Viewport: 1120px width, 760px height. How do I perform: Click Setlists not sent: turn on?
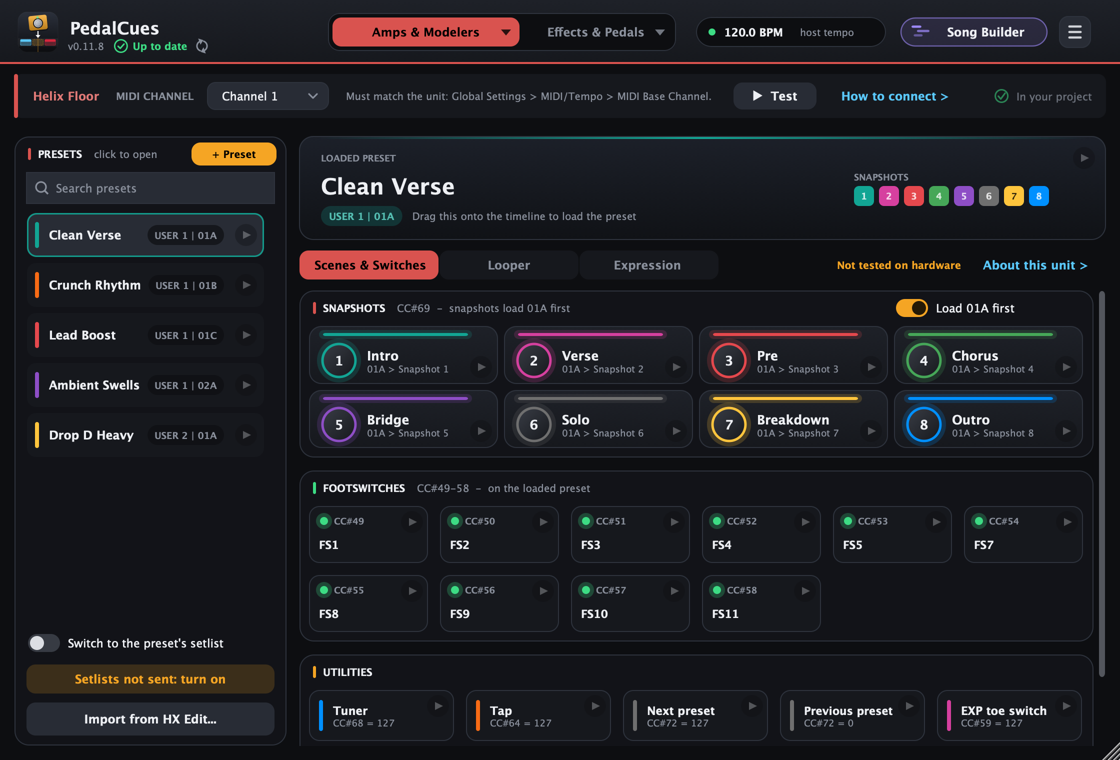[x=150, y=679]
